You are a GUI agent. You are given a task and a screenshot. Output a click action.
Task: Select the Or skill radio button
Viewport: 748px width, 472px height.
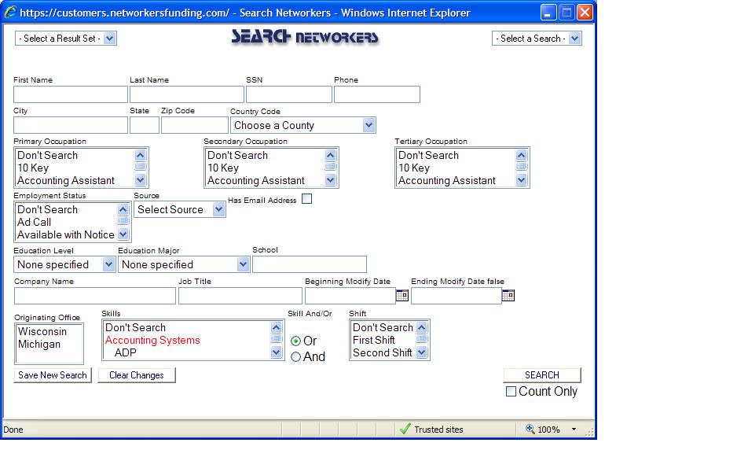295,341
